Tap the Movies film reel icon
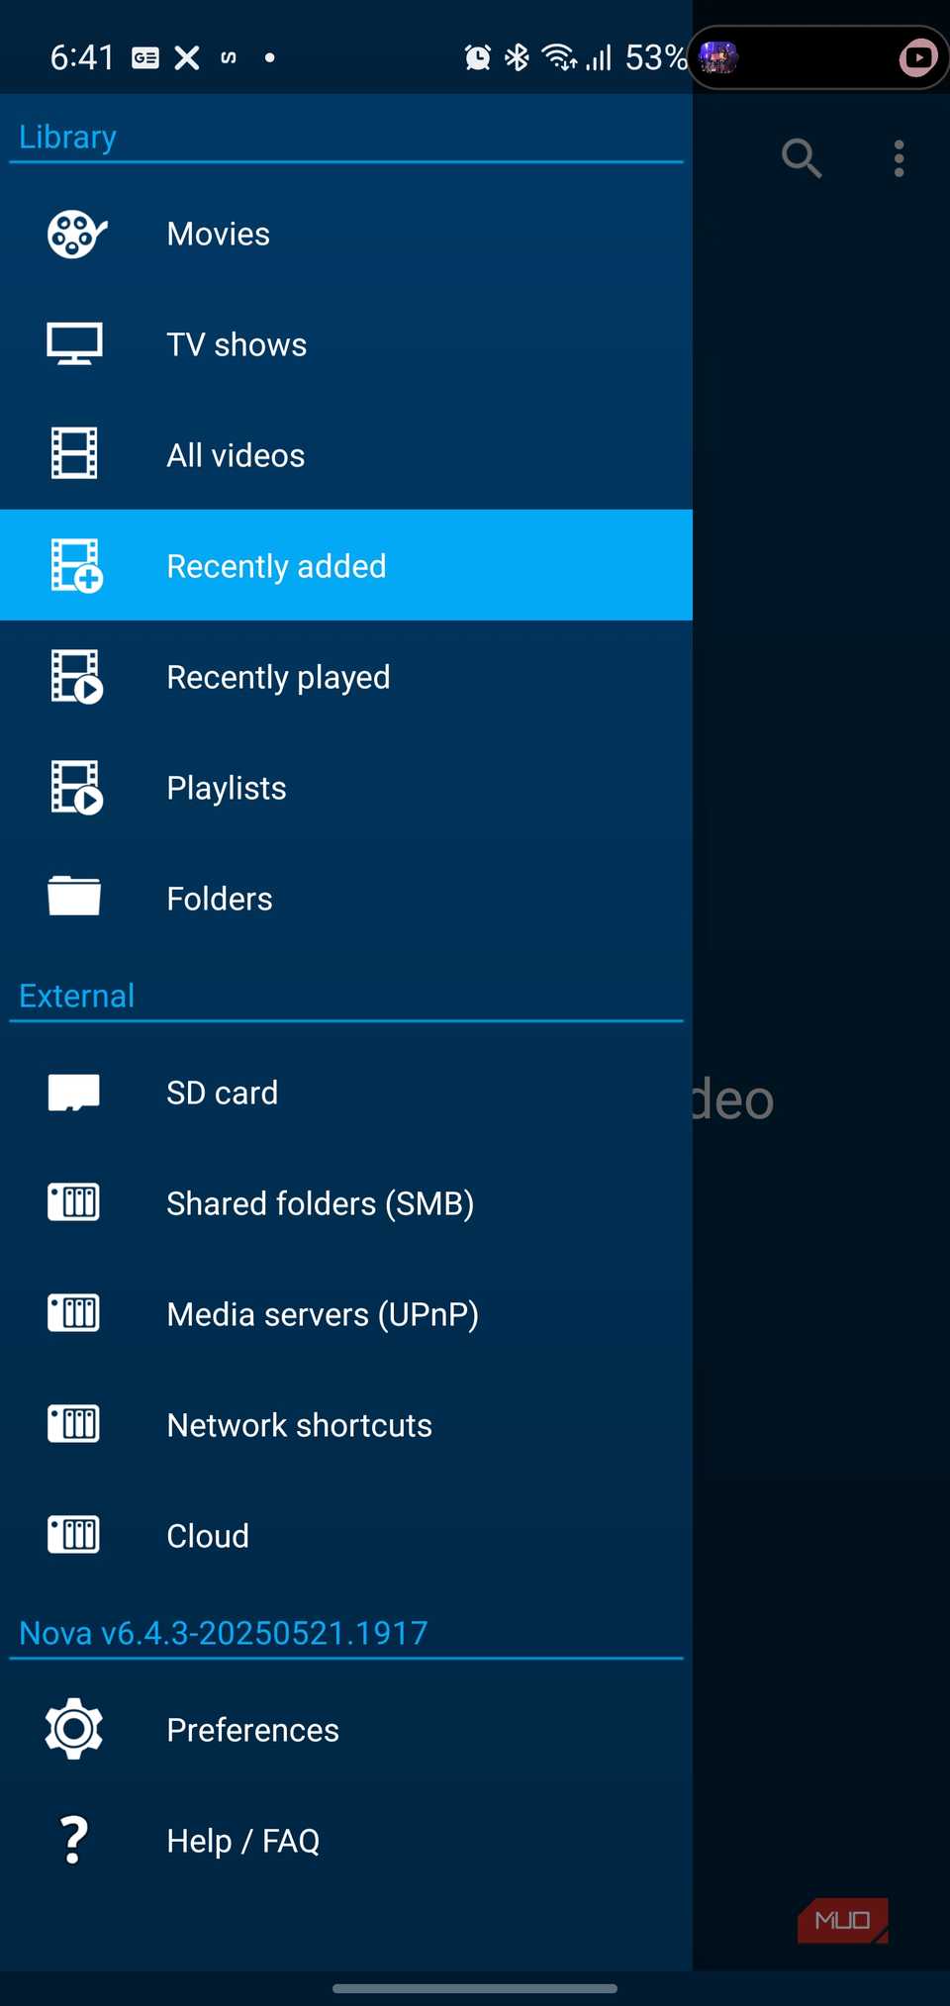Screen dimensions: 950x2006 point(76,235)
